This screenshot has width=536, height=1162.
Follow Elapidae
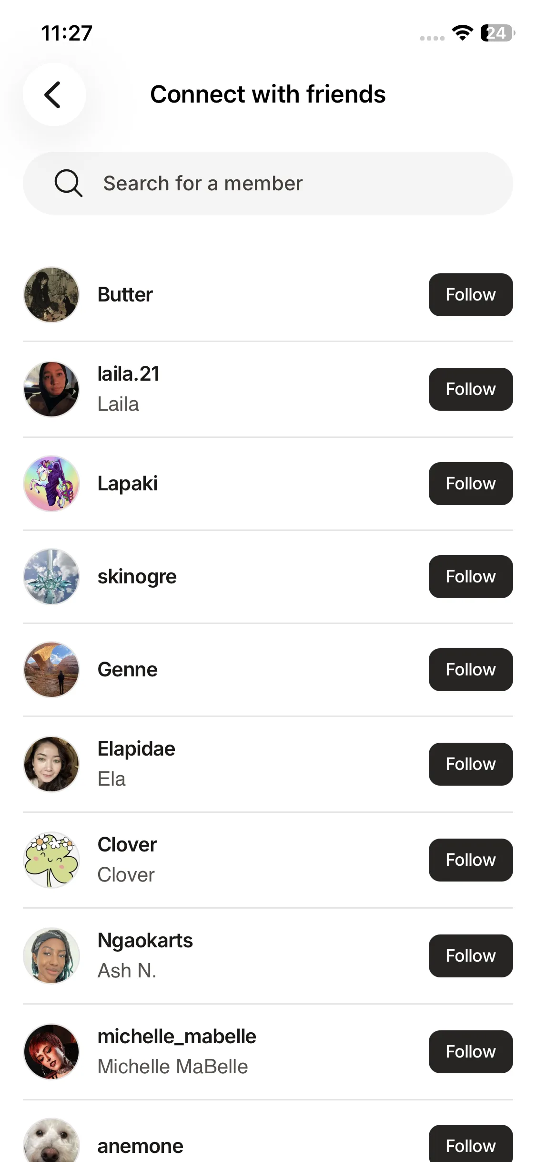pos(470,764)
